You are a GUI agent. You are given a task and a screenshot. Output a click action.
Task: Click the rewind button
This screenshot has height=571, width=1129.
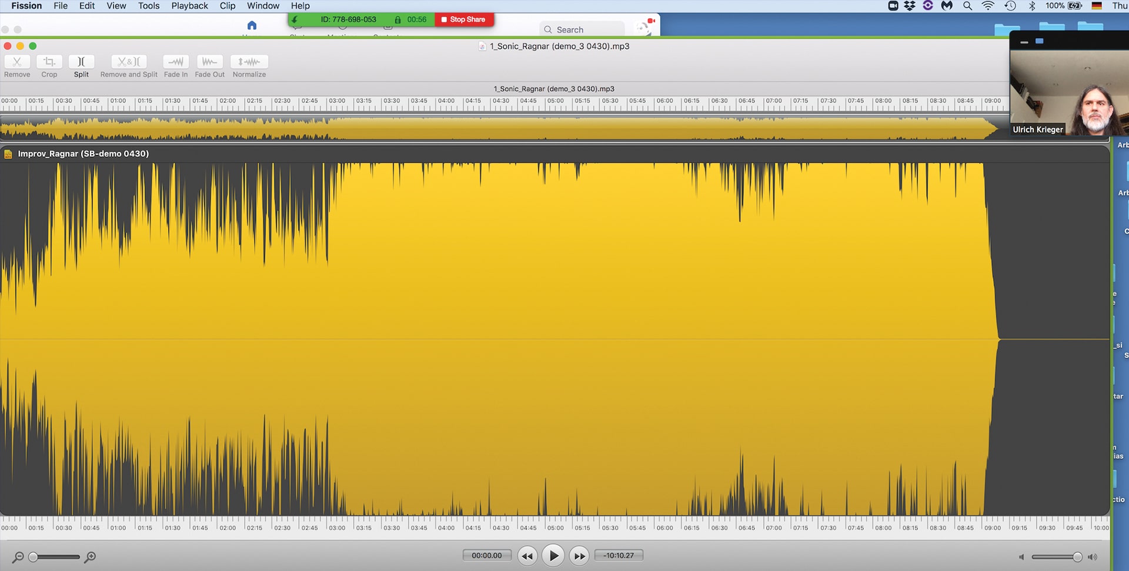[x=527, y=556]
